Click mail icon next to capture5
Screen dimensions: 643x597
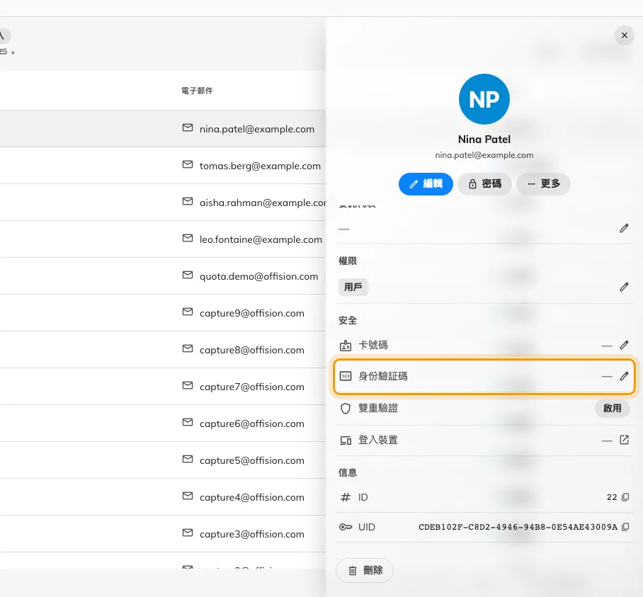pyautogui.click(x=188, y=459)
